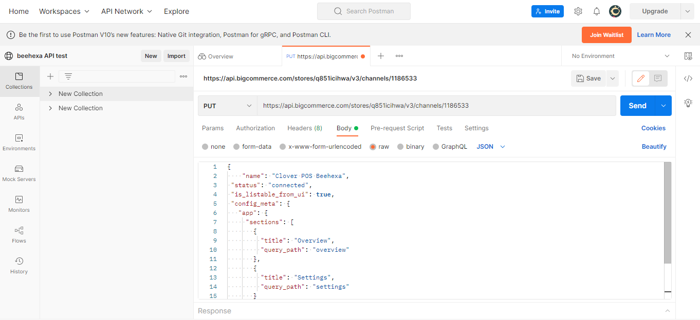This screenshot has height=320, width=700.
Task: Select the Flows sidebar icon
Action: coord(19,235)
